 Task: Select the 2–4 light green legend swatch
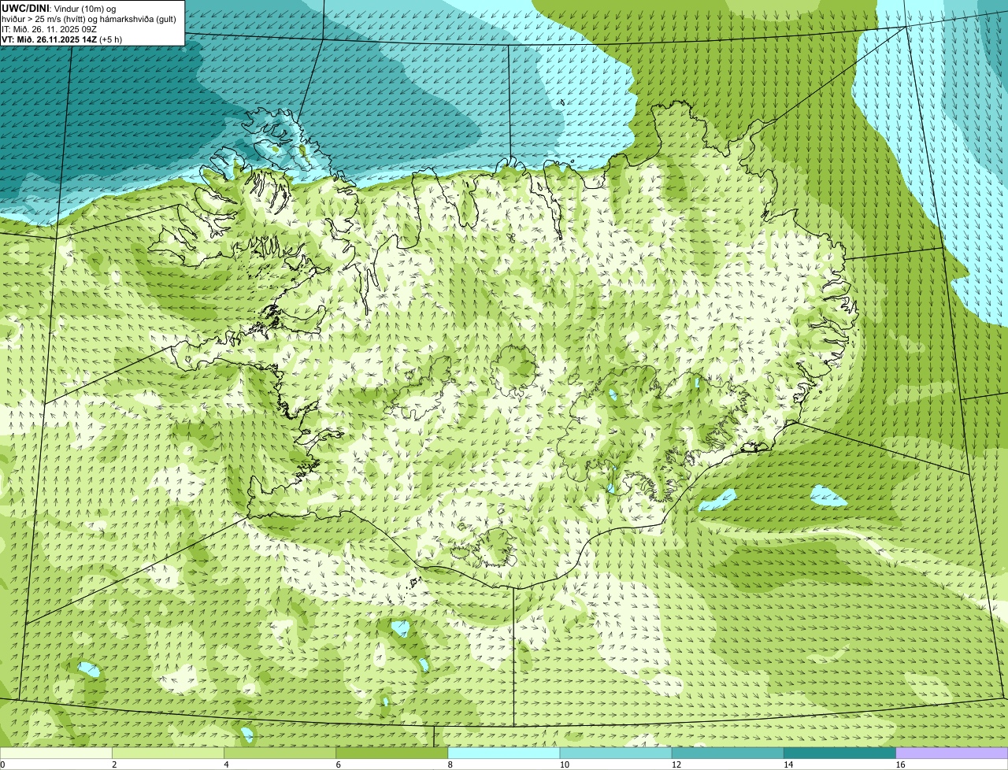coord(168,753)
